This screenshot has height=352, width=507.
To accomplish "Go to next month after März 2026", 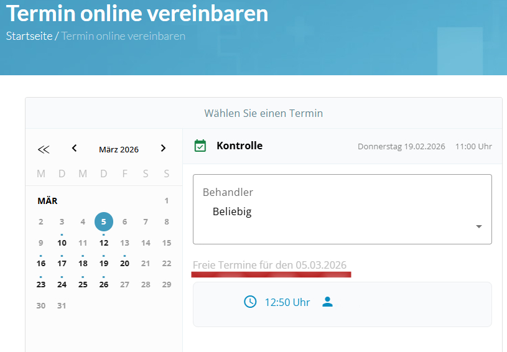I will (x=163, y=149).
